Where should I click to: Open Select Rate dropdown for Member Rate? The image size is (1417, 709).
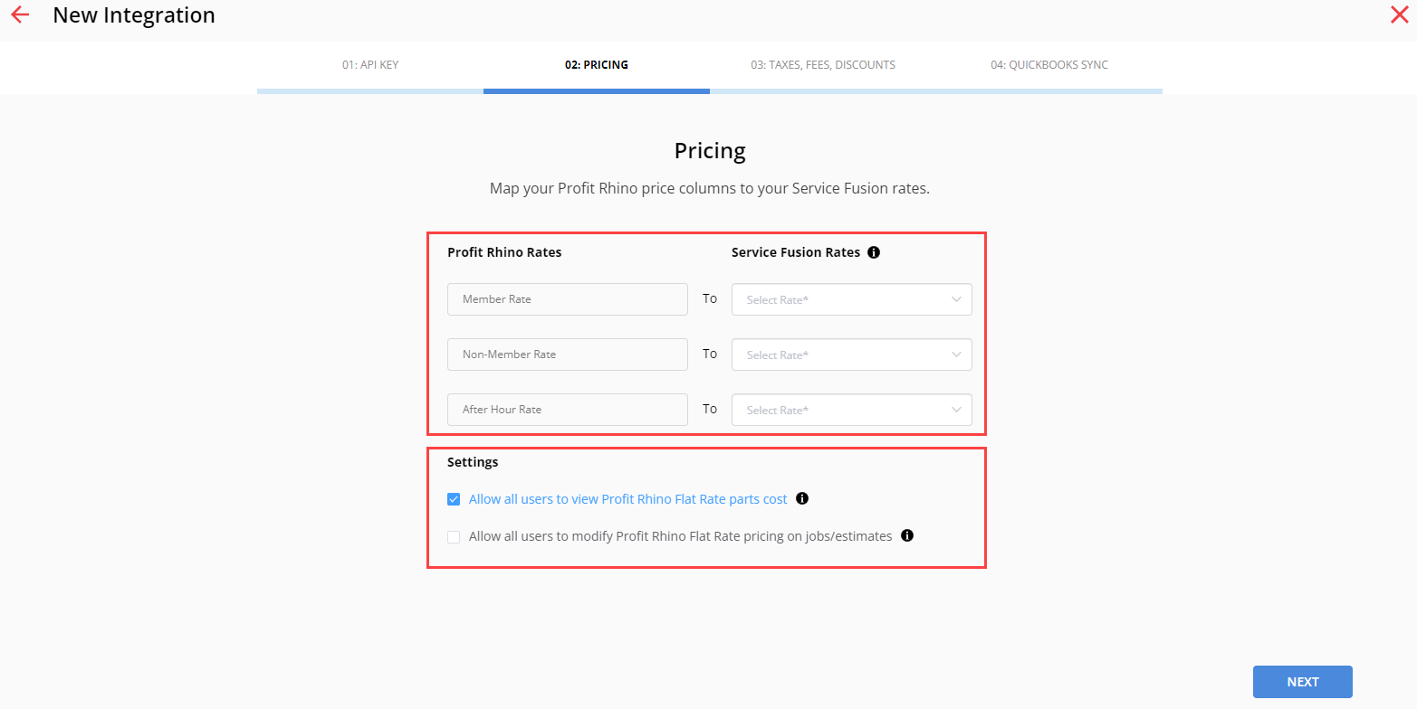click(851, 299)
